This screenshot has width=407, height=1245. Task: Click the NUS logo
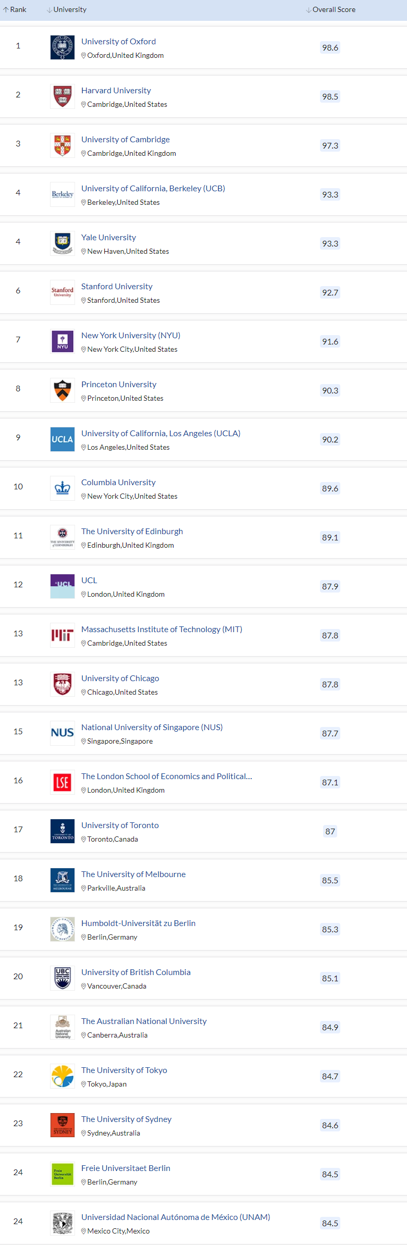click(63, 733)
